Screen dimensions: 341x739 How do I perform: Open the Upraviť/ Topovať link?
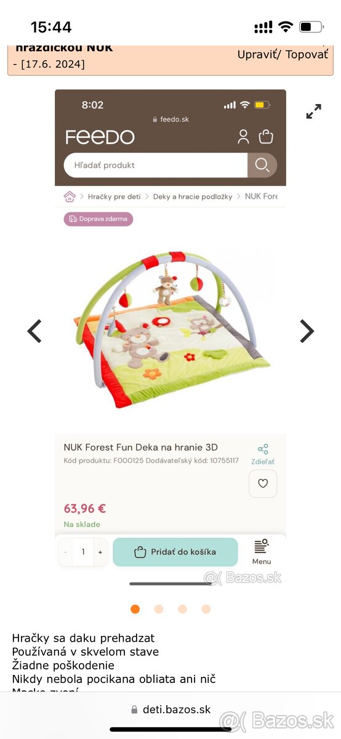283,54
